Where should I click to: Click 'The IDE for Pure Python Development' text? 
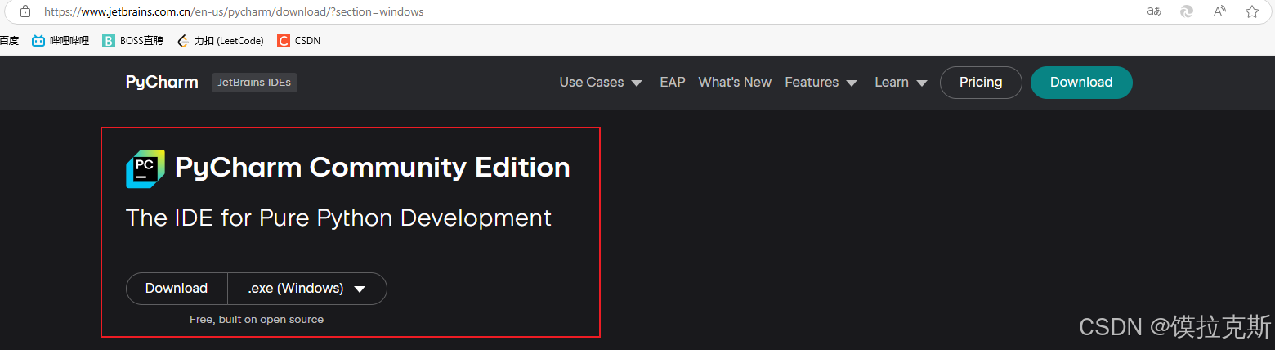tap(338, 218)
